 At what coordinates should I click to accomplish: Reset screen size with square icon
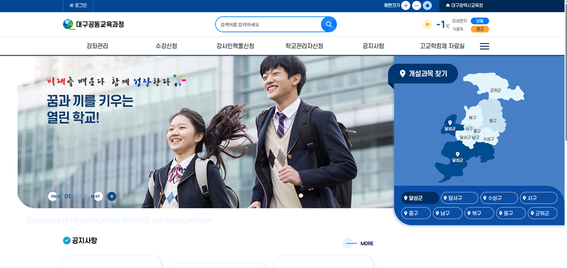click(x=427, y=5)
